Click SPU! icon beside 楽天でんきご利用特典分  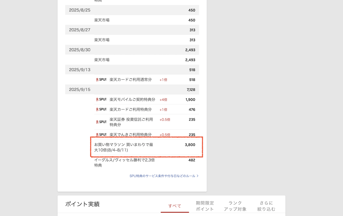point(101,135)
